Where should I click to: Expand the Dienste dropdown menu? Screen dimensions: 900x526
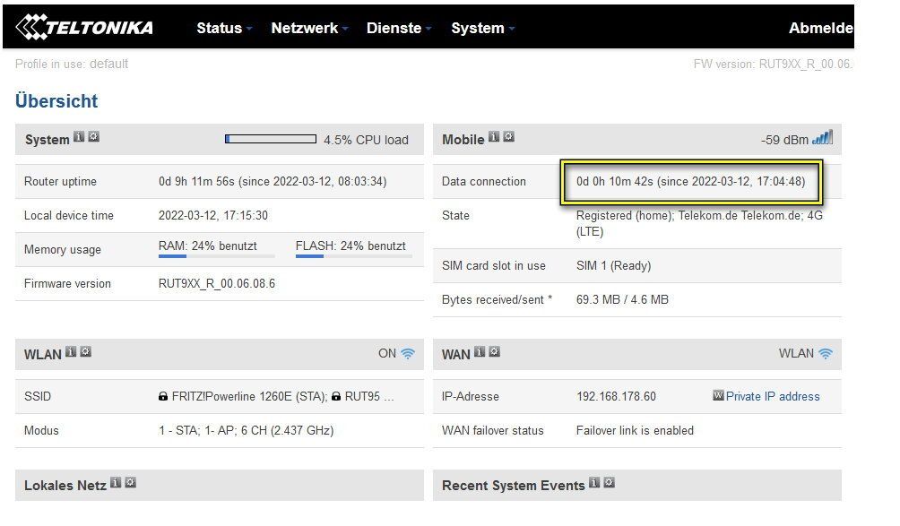pyautogui.click(x=399, y=29)
